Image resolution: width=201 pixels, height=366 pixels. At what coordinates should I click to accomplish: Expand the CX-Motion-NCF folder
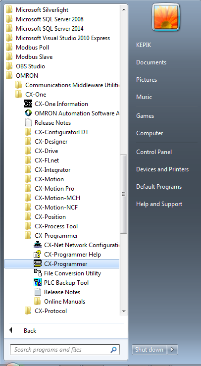pyautogui.click(x=51, y=208)
